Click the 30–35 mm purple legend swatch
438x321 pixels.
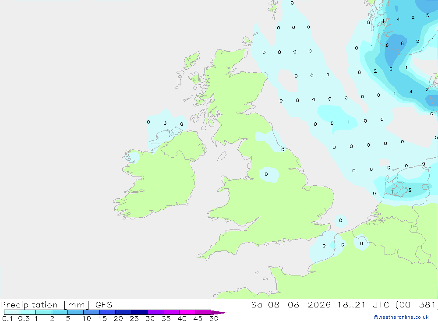click(155, 312)
